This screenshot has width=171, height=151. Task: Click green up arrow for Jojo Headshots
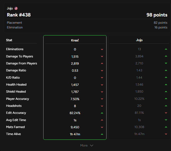166,106
